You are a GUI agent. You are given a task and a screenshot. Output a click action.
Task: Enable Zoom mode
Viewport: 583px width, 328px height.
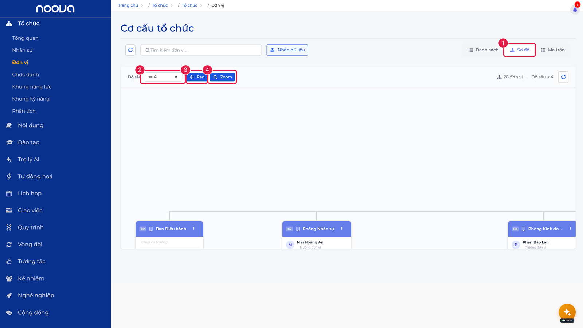[222, 77]
